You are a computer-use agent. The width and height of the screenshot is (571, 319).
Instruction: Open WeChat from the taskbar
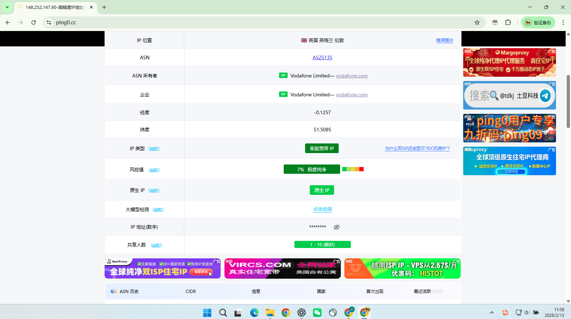click(317, 313)
